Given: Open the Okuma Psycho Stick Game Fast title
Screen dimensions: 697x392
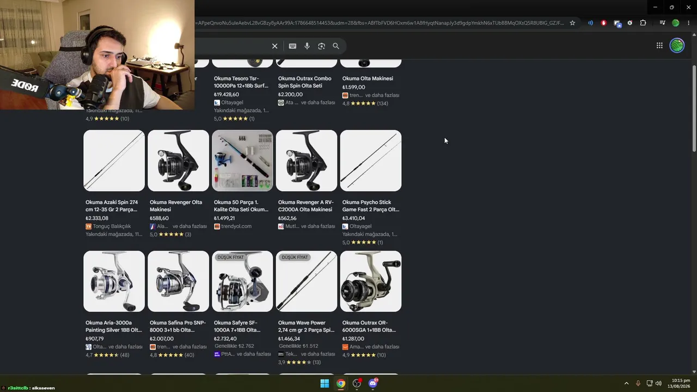Looking at the screenshot, I should point(371,206).
